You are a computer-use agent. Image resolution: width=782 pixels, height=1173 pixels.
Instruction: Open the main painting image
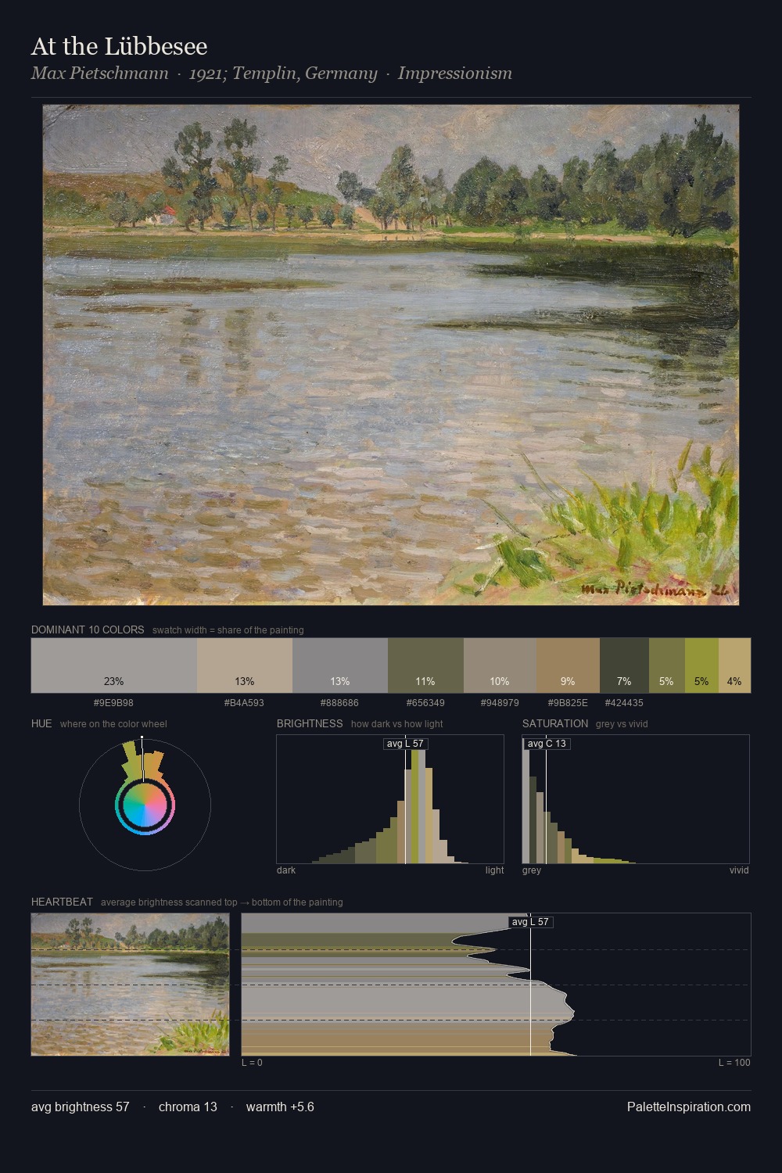click(391, 355)
